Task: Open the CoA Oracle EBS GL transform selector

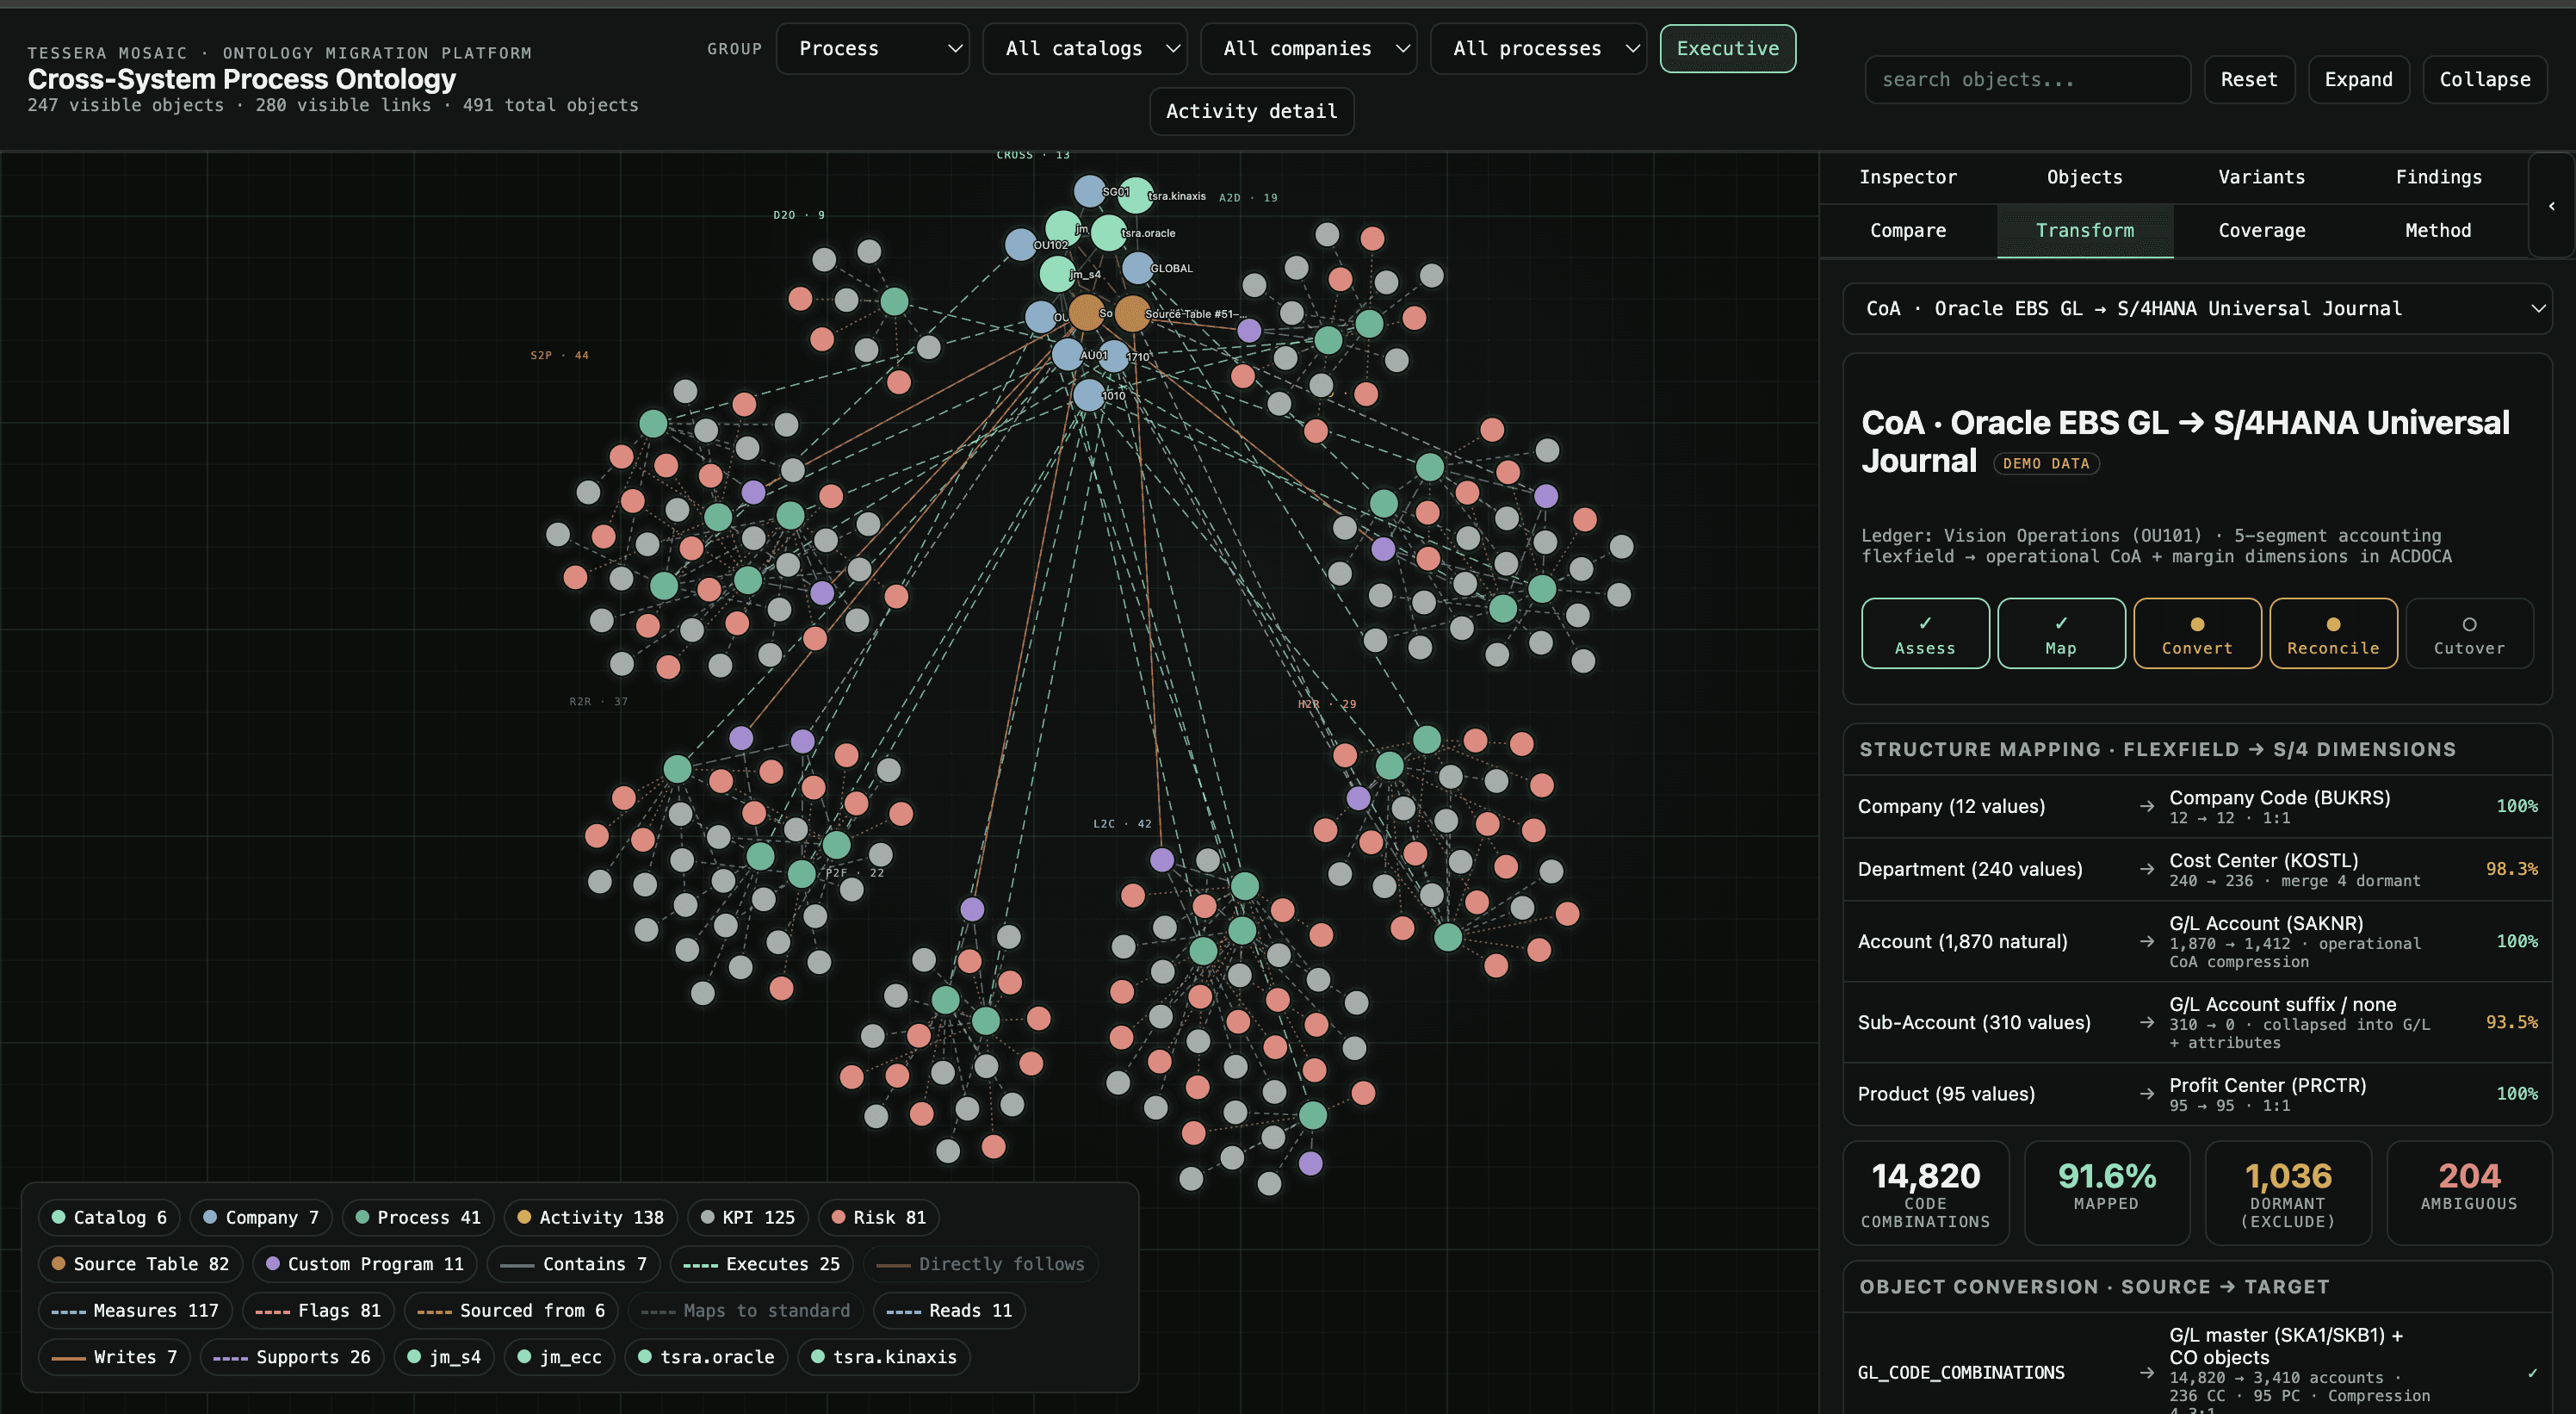Action: [x=2197, y=309]
